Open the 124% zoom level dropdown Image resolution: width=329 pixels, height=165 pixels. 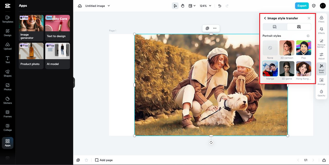pos(205,6)
